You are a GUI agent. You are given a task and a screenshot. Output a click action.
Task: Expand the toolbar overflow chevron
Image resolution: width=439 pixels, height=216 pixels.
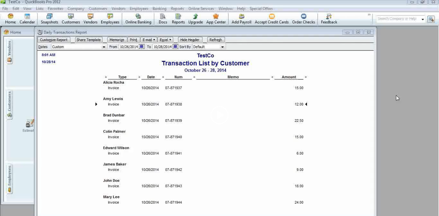point(369,14)
